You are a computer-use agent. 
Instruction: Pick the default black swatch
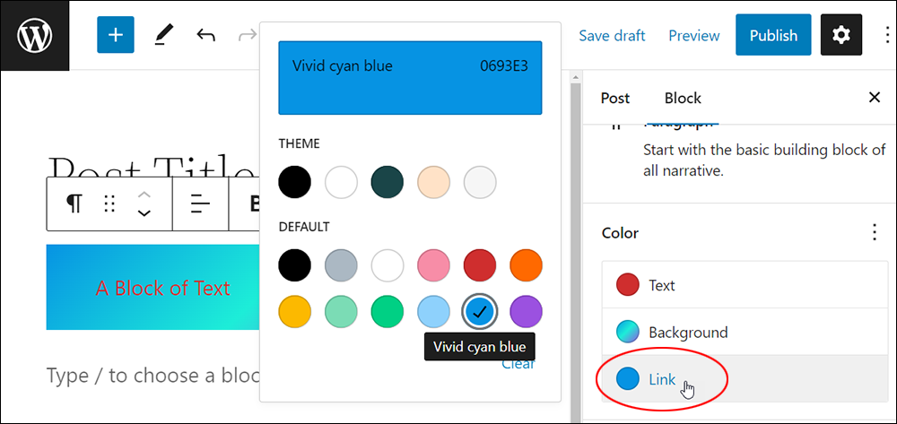coord(294,265)
